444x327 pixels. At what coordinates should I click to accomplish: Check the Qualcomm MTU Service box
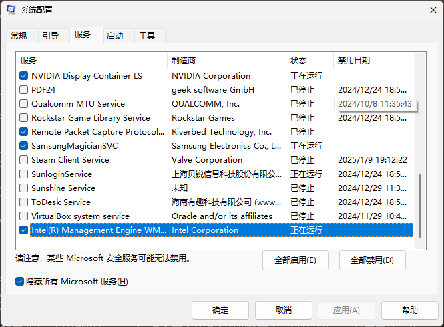coord(24,104)
